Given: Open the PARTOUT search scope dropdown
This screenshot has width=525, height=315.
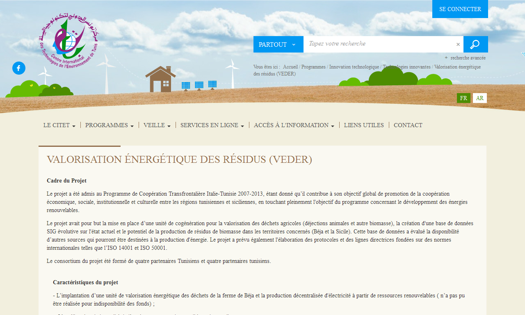Looking at the screenshot, I should 278,44.
